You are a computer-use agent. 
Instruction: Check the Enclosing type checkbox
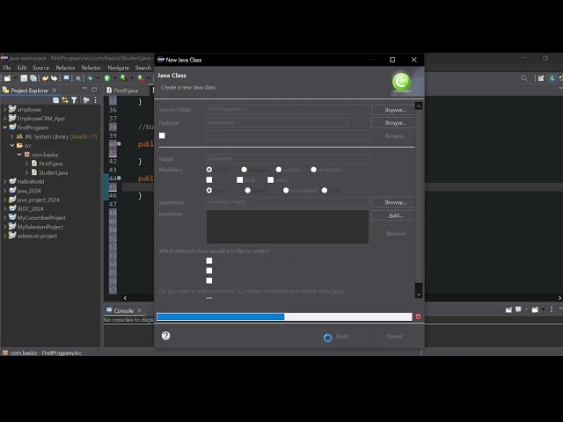162,135
